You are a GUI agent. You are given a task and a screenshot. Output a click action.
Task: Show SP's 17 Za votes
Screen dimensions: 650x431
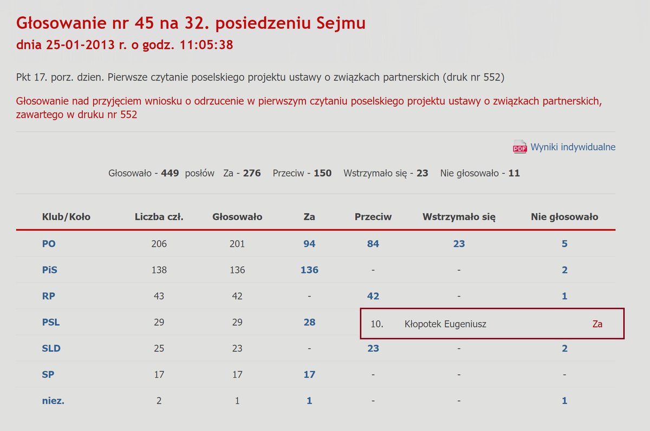tap(309, 374)
